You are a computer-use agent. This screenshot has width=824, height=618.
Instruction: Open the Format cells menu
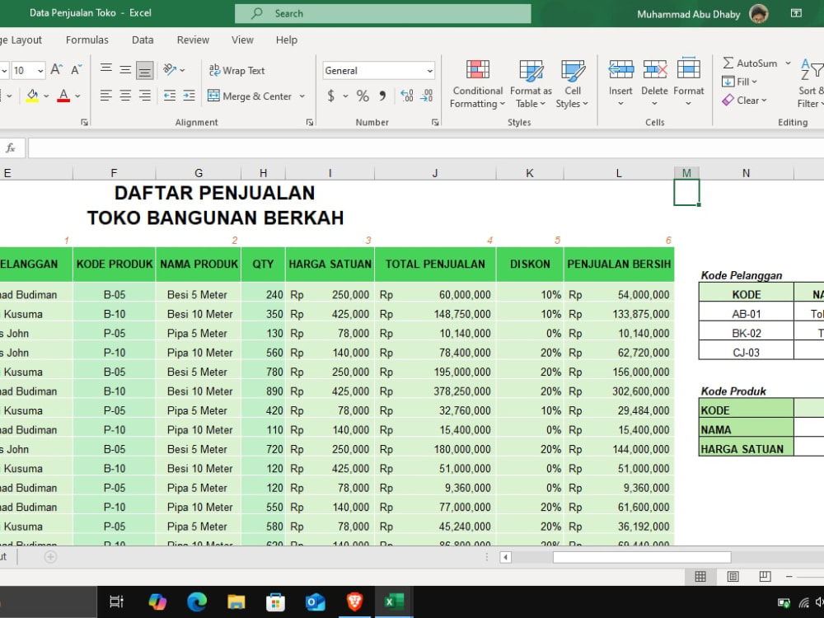pyautogui.click(x=688, y=83)
